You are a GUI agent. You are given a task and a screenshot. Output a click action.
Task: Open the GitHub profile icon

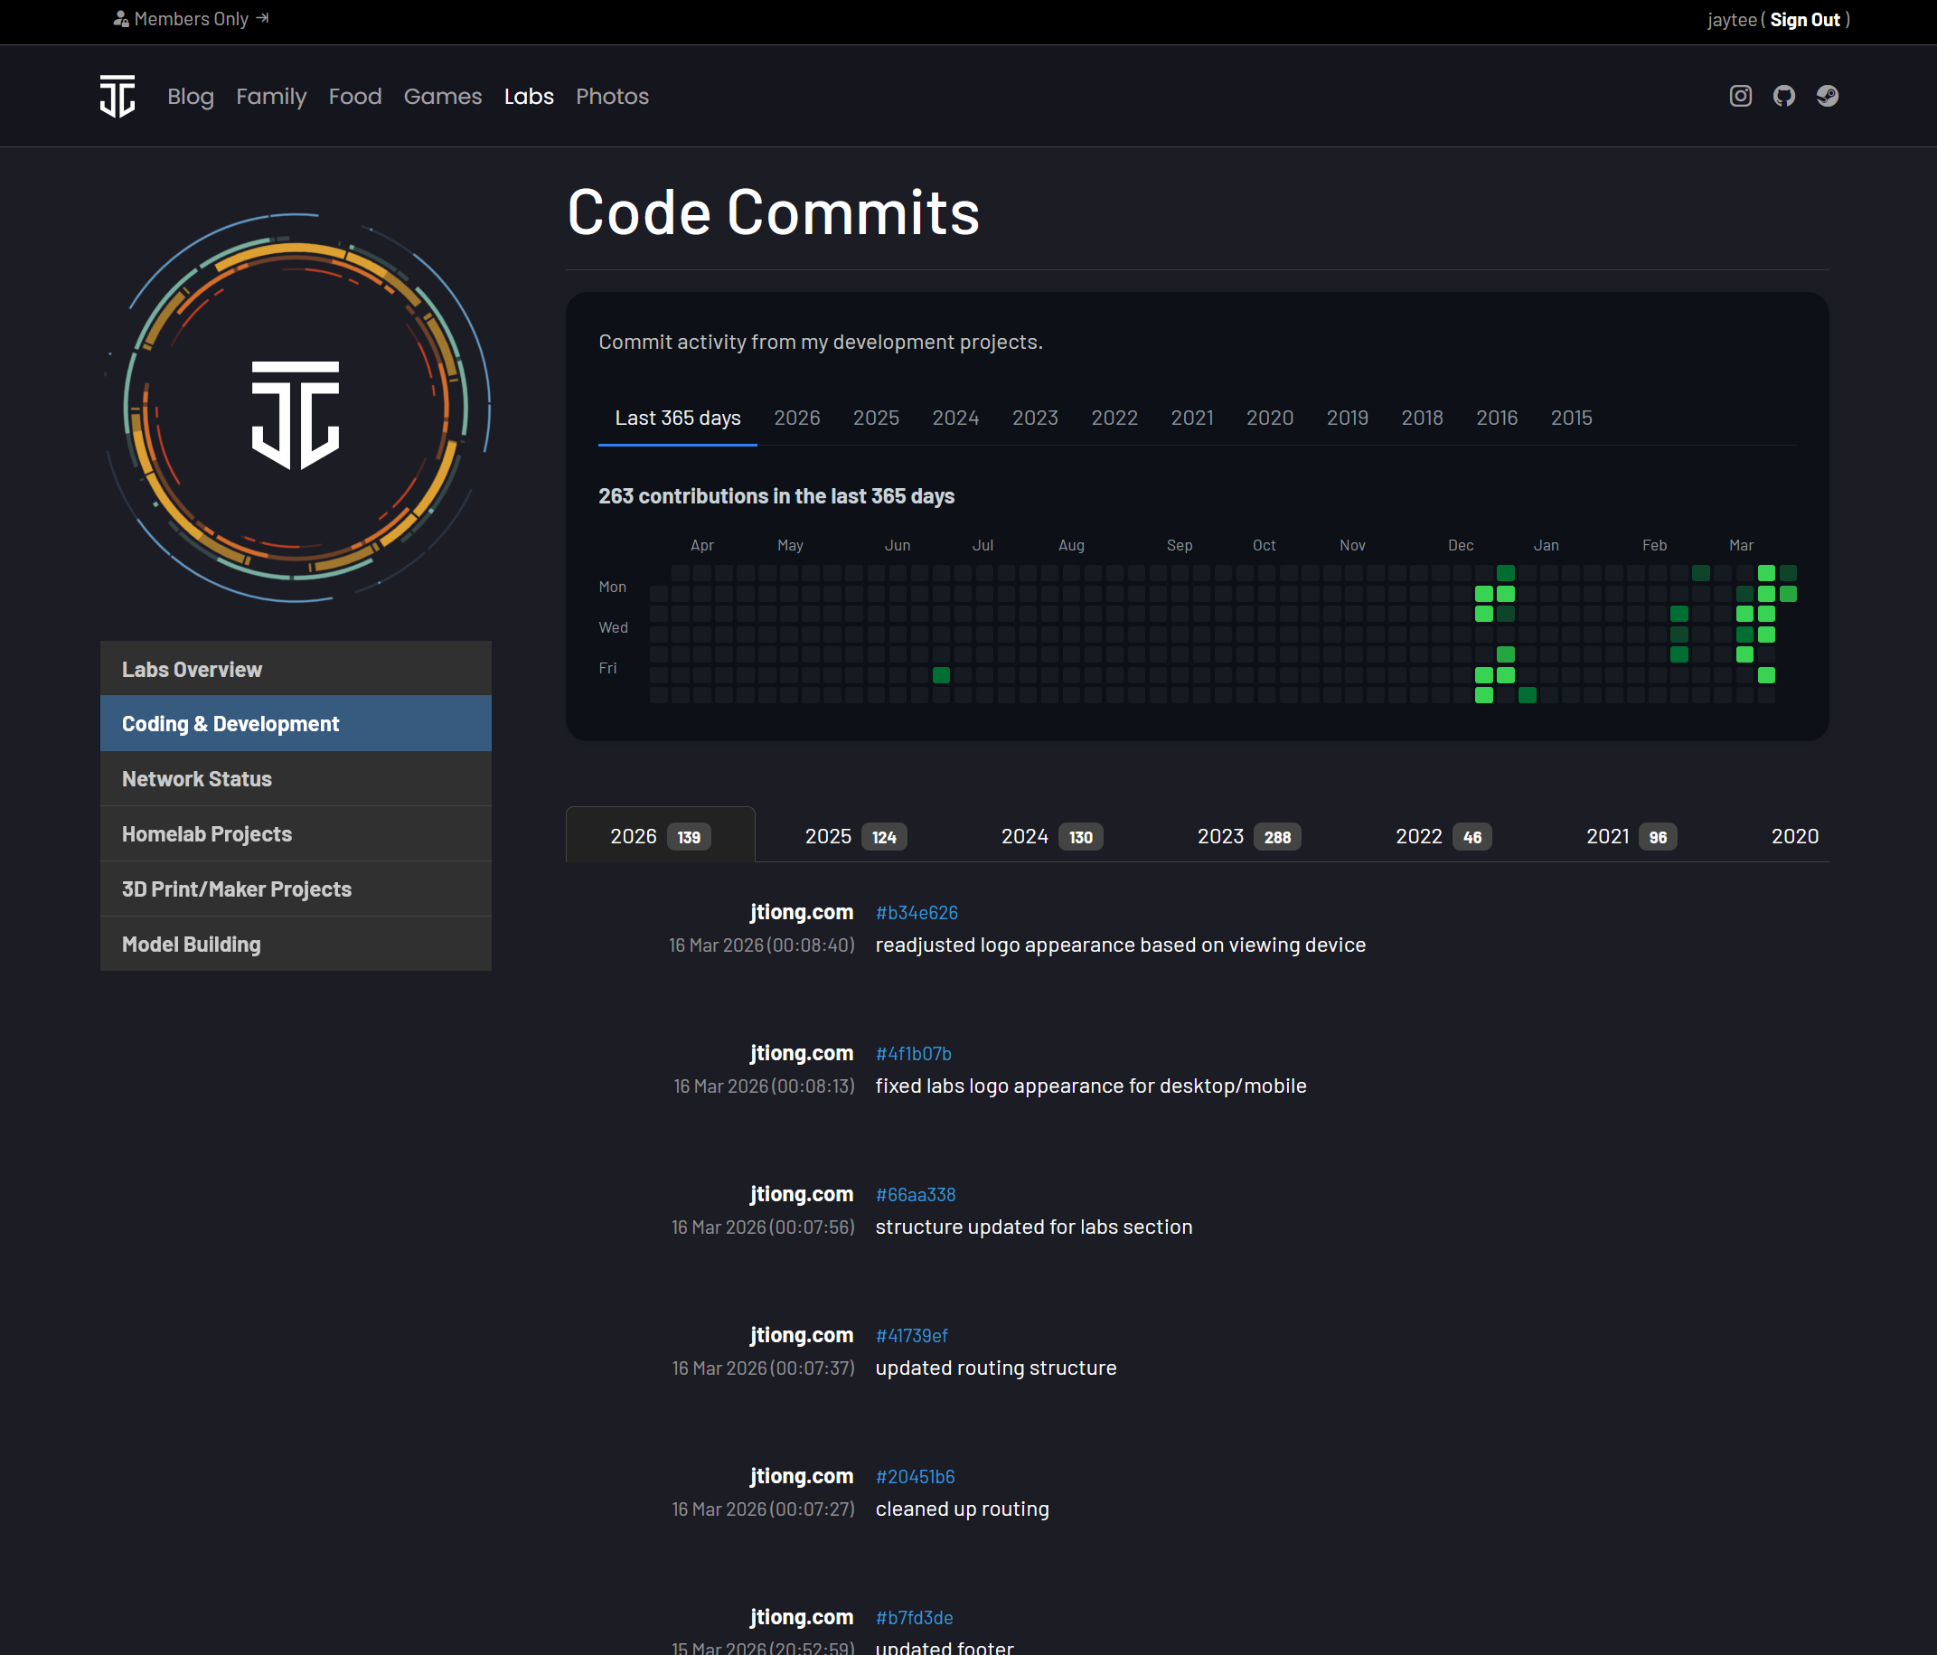pyautogui.click(x=1783, y=97)
